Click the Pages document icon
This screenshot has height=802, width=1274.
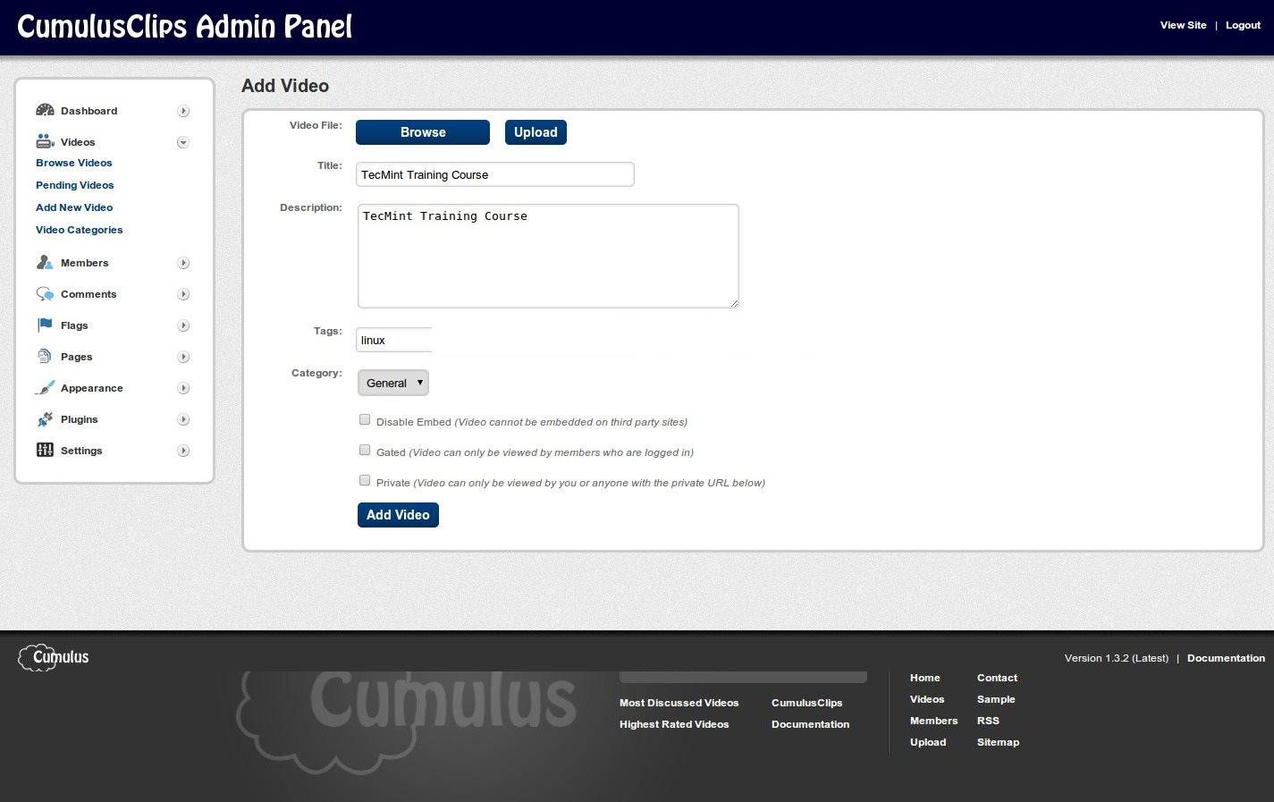tap(45, 357)
